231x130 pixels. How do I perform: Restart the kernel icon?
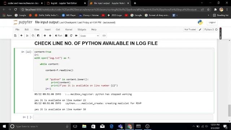[x=71, y=36]
